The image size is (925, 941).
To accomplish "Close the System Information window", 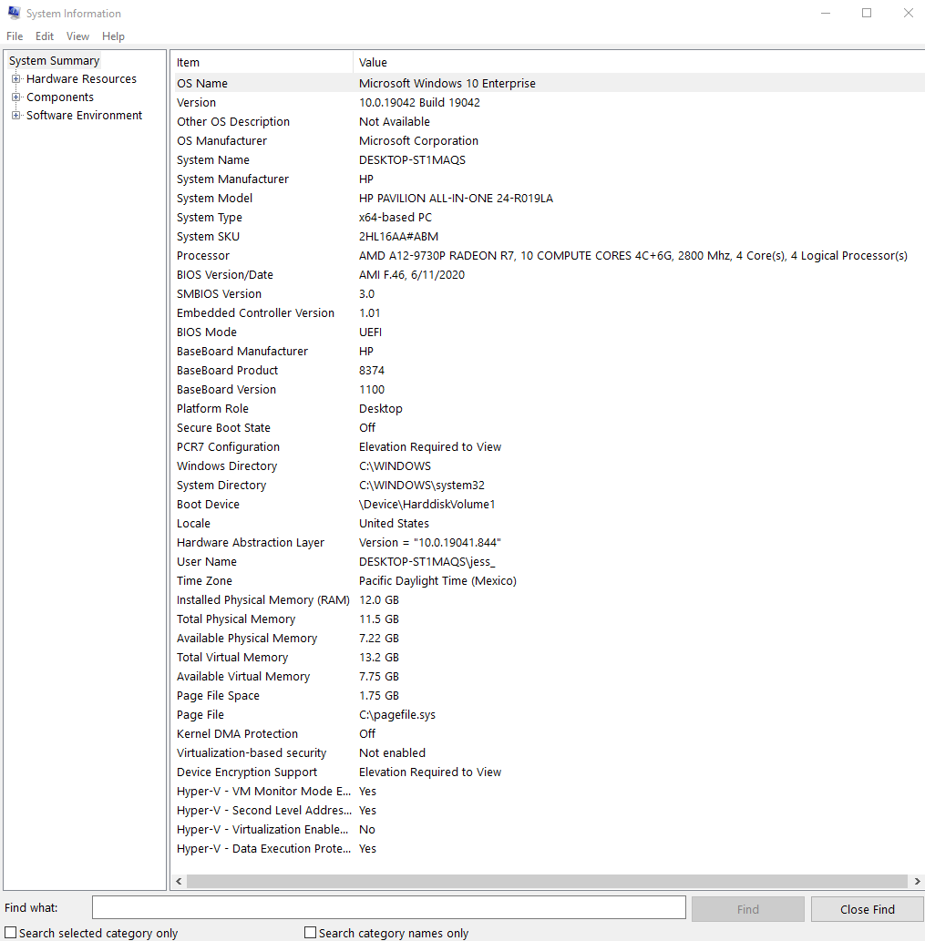I will click(909, 13).
